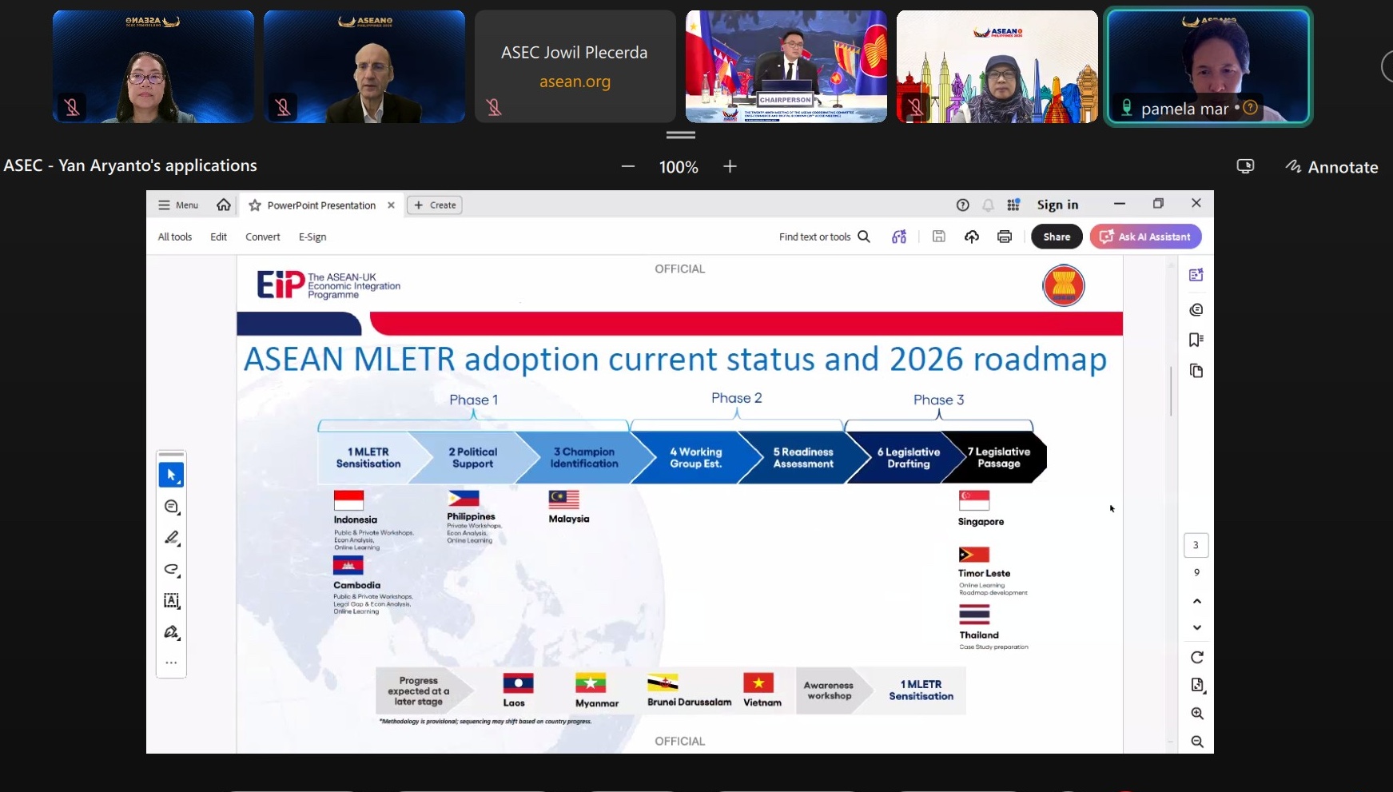Click the "4 Working Group Est." arrow on slide
Screen dimensions: 1393x792
click(696, 457)
